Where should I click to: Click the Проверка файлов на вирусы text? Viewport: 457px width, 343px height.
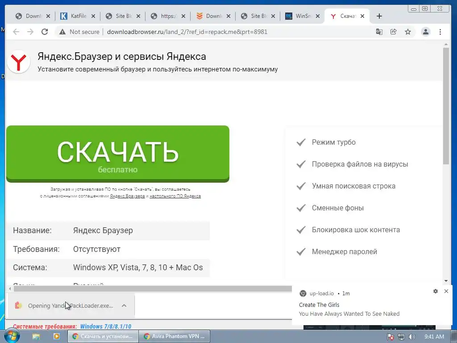(360, 164)
